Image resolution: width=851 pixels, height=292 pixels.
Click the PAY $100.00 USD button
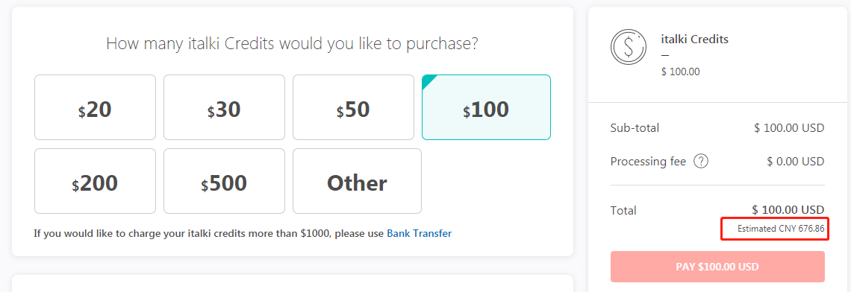coord(717,267)
